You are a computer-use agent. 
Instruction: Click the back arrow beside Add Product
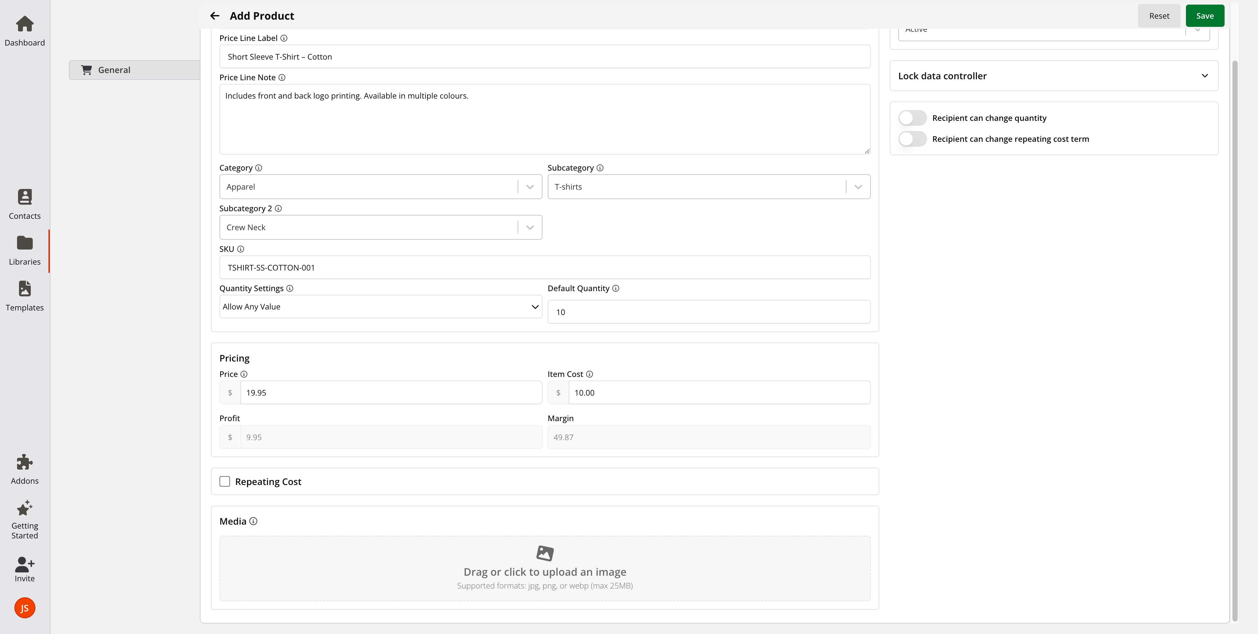click(214, 16)
